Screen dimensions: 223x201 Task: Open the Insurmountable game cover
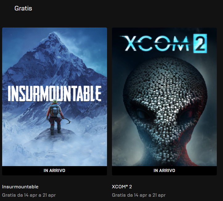(55, 97)
